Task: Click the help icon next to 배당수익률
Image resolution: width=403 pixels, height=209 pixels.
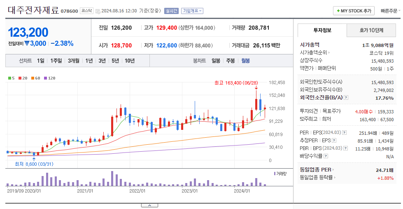Action: (x=326, y=156)
